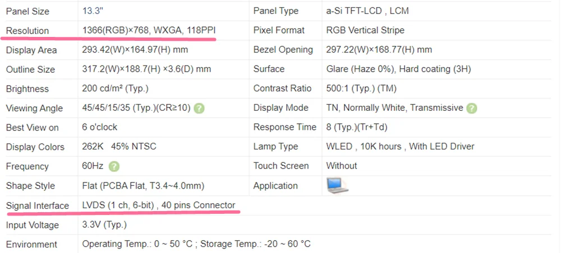Click the Display Area dimensions value

135,50
